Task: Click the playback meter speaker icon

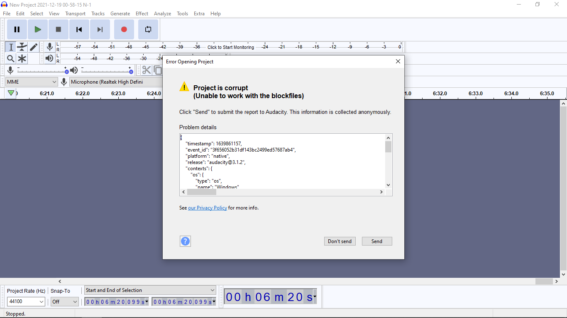Action: [x=49, y=58]
